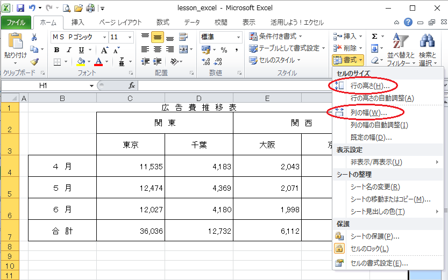Viewport: 448px width, 280px height.
Task: Click the merge and center icon
Action: 183,49
